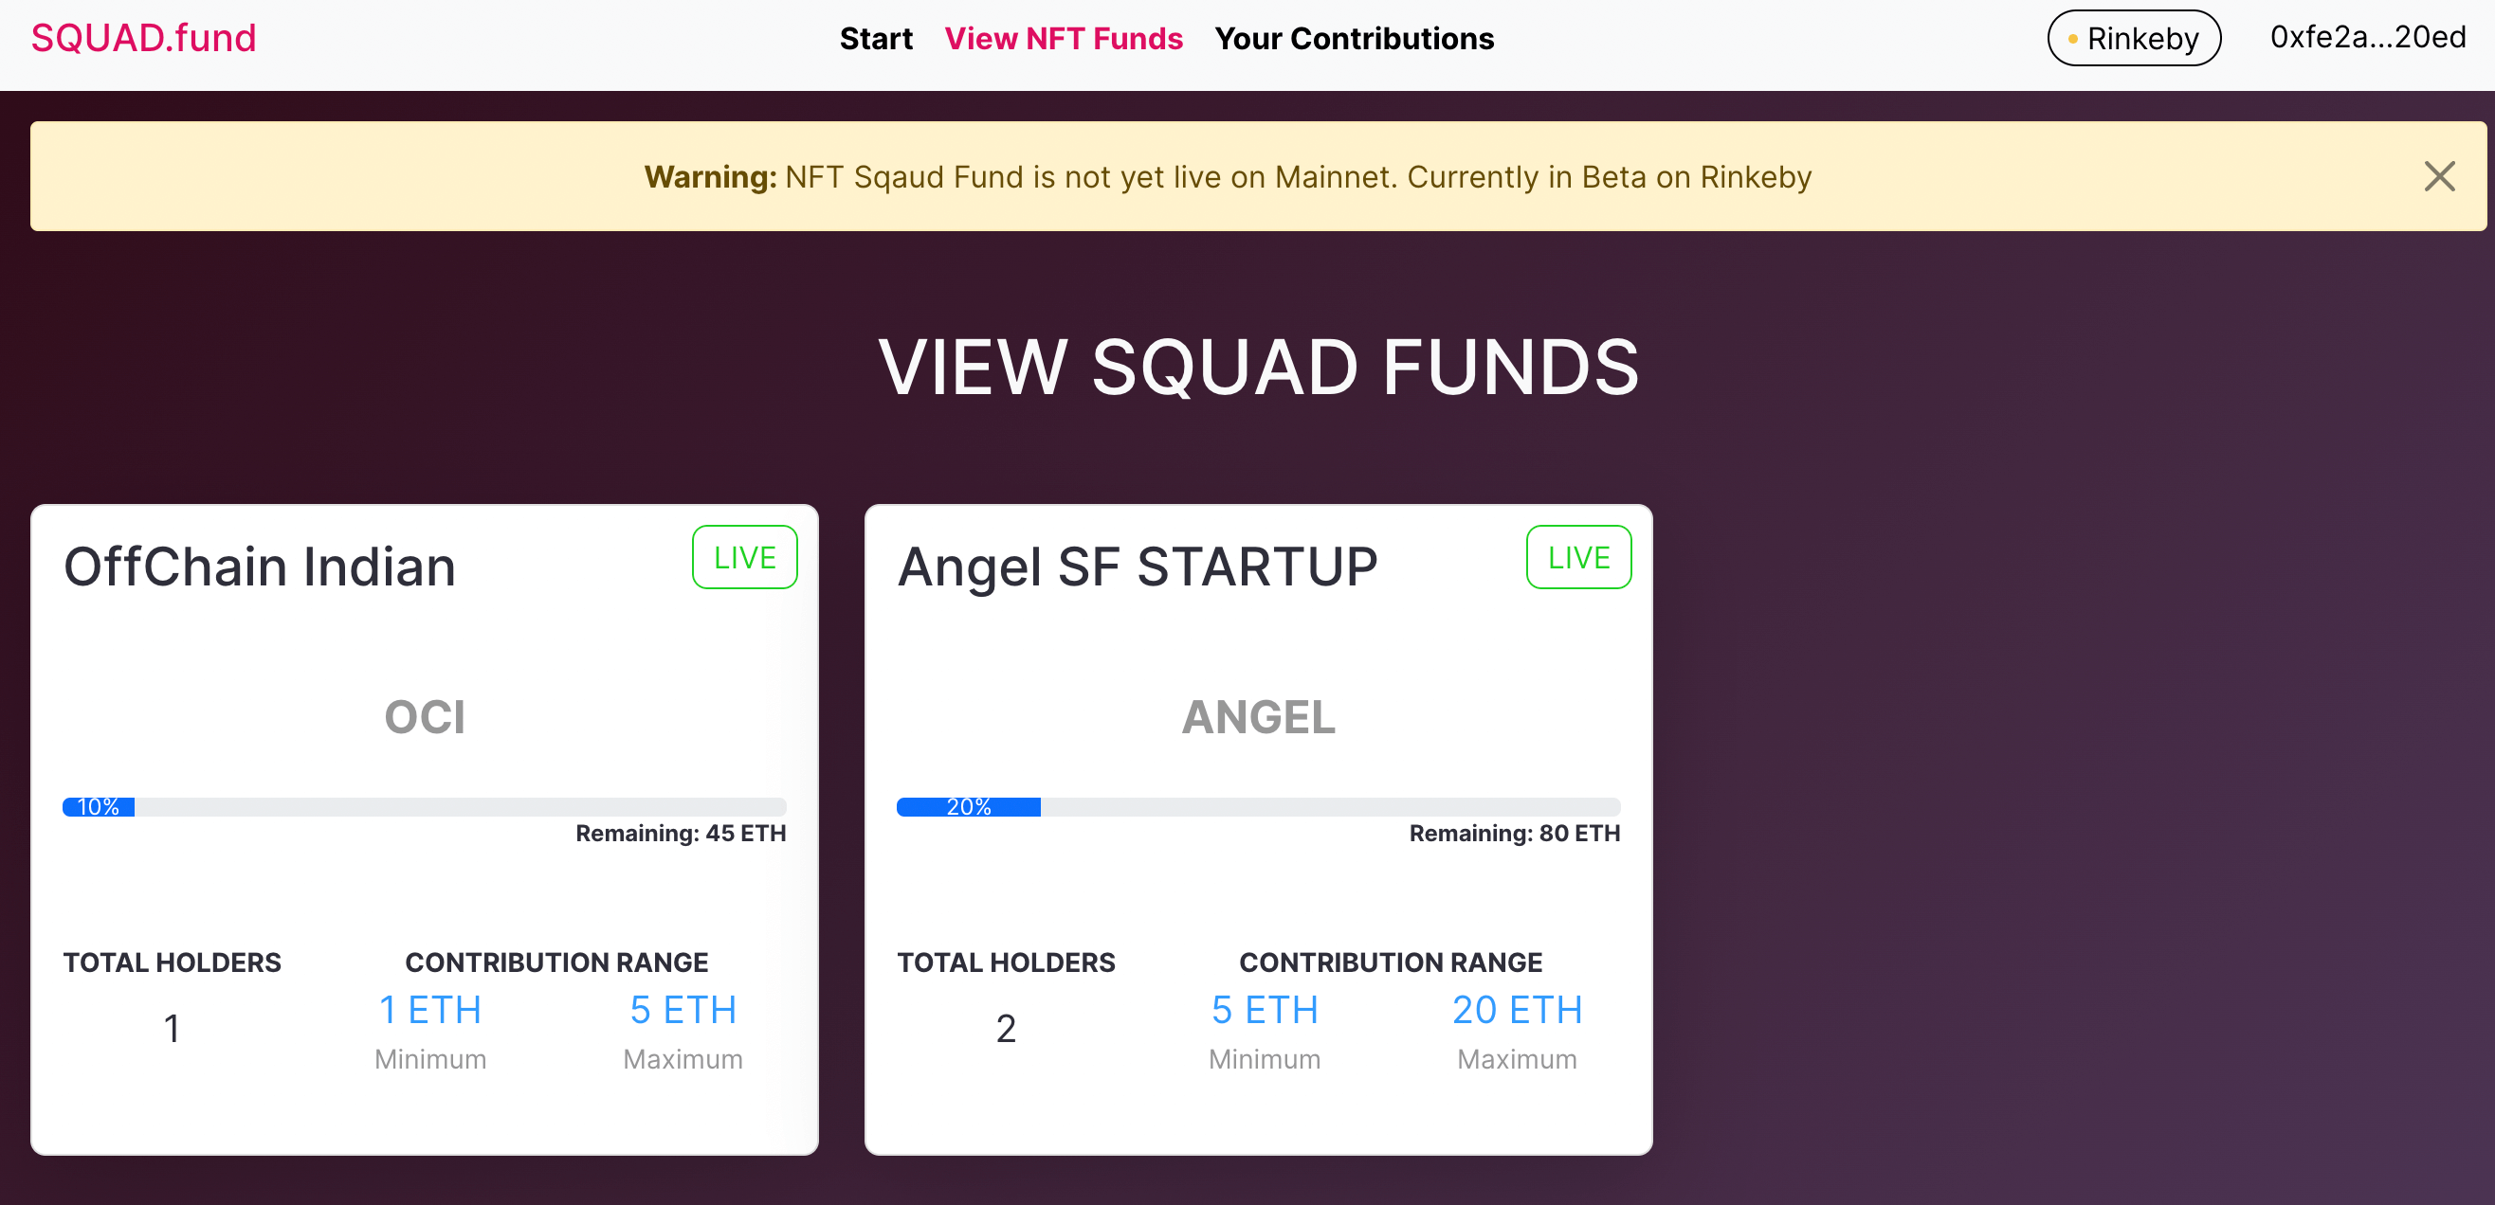Click the LIVE badge on OffChain Indian

click(744, 556)
